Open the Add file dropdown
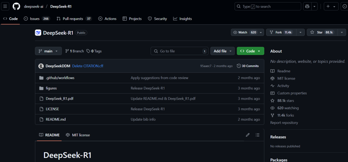Image resolution: width=348 pixels, height=162 pixels. [x=222, y=51]
